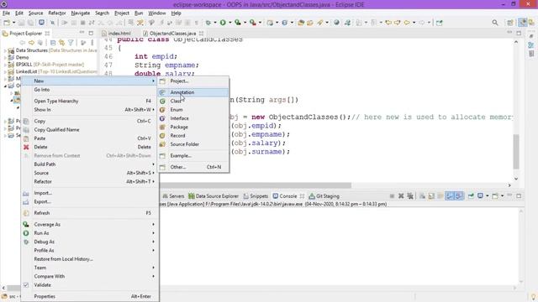Viewport: 538px width, 302px height.
Task: Click the Pin Editor toolbar icon
Action: point(439,23)
